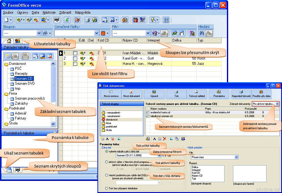
Task: Select radio 'vlastní podmínka pro výběr dat (SQL)'
Action: [107, 175]
